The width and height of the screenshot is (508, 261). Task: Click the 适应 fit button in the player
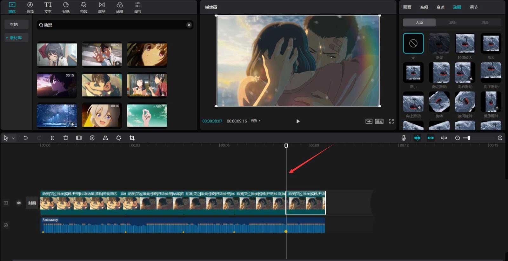coord(379,121)
